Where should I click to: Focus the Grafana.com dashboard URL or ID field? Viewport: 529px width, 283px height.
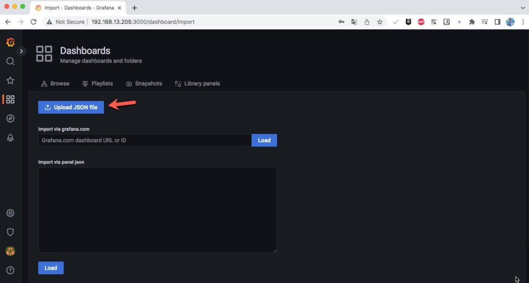145,140
